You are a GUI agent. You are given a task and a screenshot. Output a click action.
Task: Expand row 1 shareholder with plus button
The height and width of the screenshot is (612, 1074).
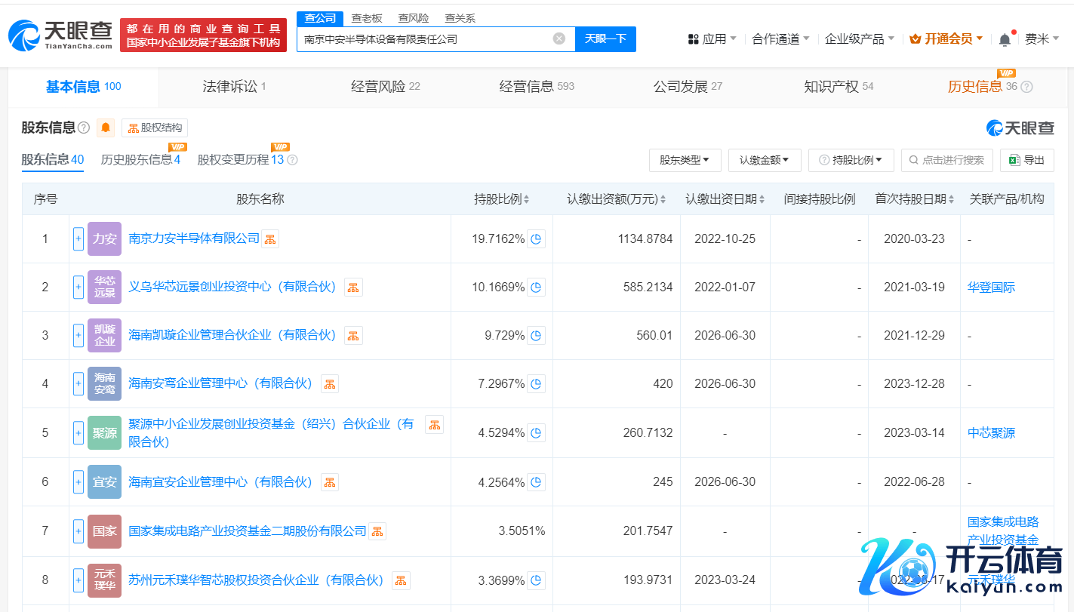click(78, 239)
